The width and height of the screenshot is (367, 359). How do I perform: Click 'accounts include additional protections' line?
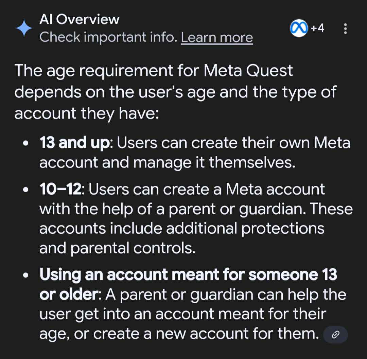tap(182, 229)
